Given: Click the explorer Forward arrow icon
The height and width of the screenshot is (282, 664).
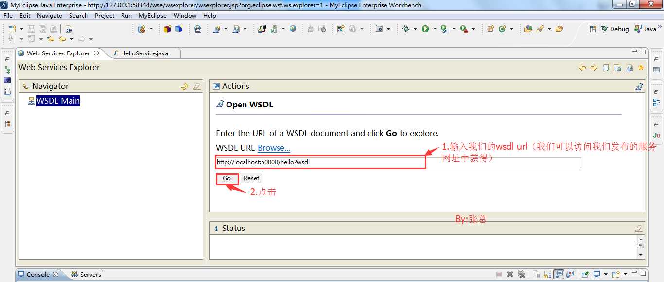Looking at the screenshot, I should click(x=594, y=68).
